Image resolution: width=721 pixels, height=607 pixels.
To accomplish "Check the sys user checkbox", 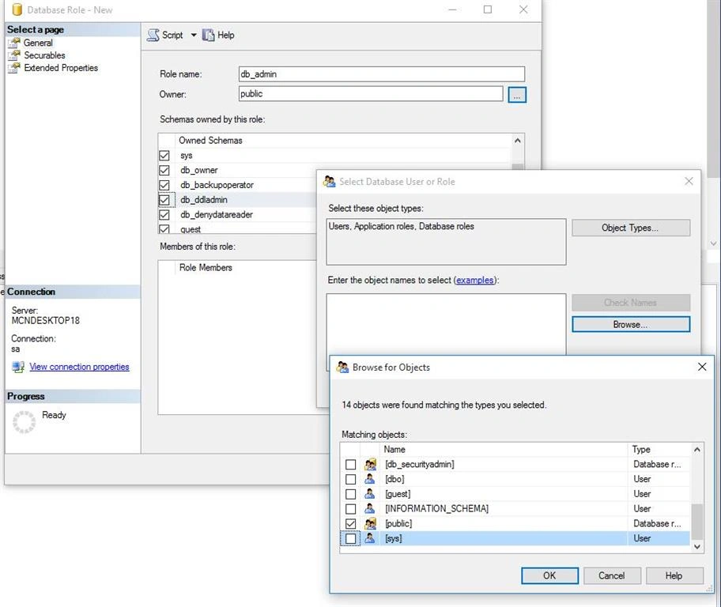I will (350, 538).
